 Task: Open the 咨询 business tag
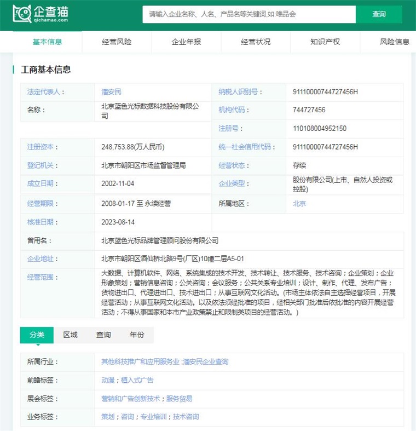(x=128, y=417)
